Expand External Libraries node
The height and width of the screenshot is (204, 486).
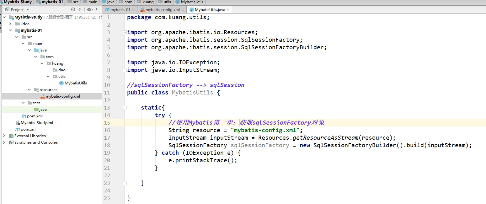tap(4, 136)
